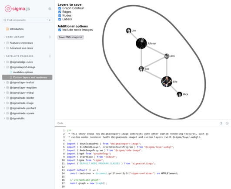Viewport: 231px width, 189px height.
Task: Open @sigma/node-image label
Action: point(22,103)
